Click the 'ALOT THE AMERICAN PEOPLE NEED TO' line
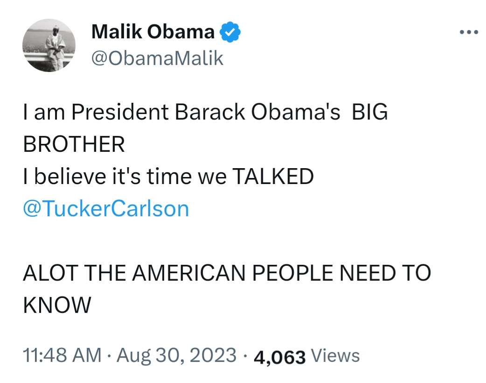This screenshot has width=486, height=383. (x=226, y=273)
